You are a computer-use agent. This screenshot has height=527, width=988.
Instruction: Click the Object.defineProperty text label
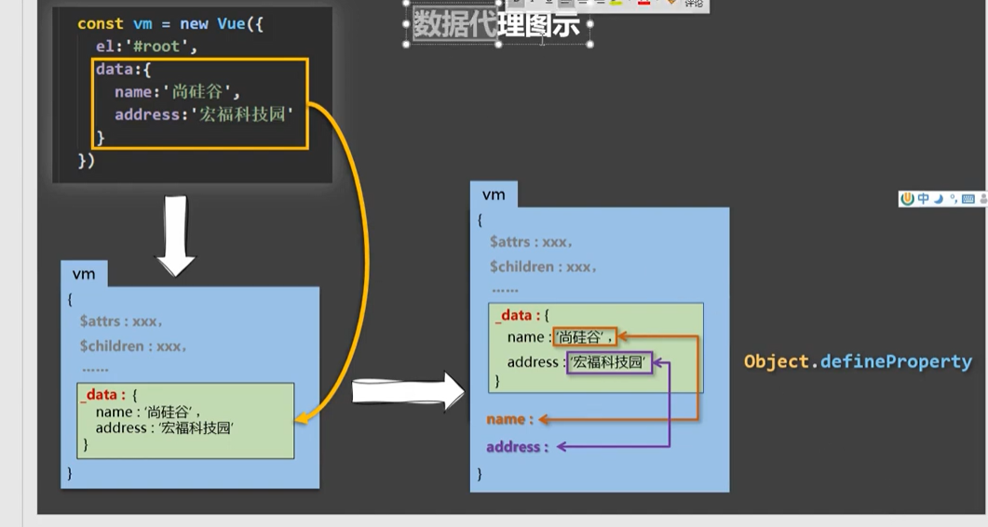click(x=857, y=361)
